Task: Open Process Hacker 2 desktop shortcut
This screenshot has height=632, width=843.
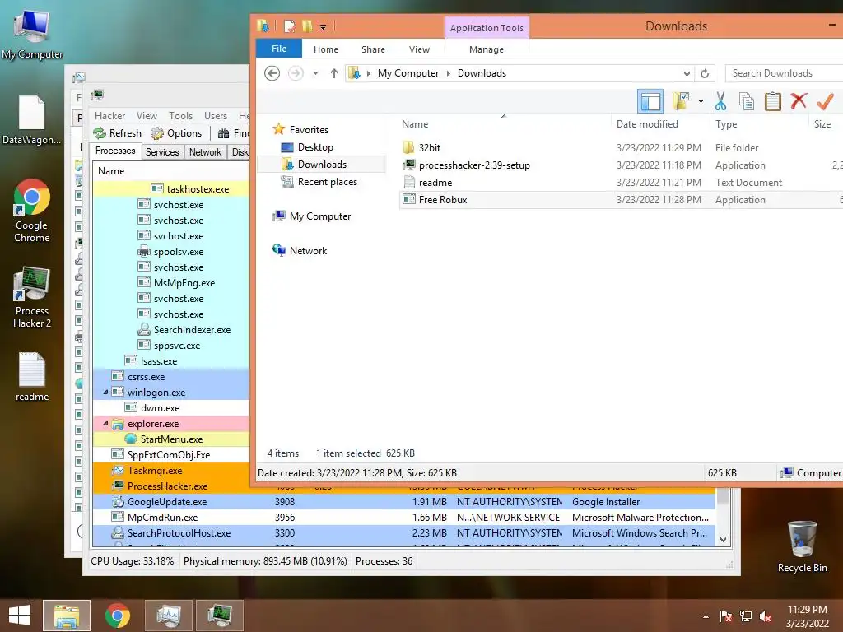Action: click(x=32, y=296)
